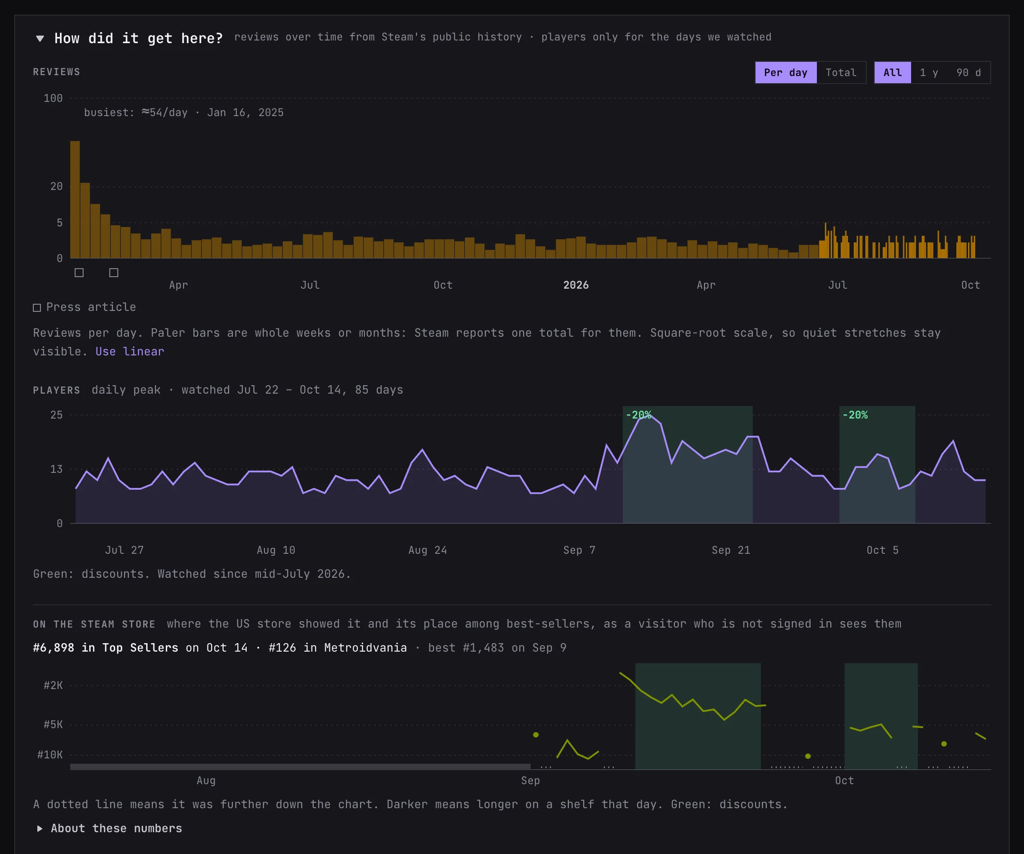Click the 'best #1,483 on Sep 9' text
The height and width of the screenshot is (854, 1024).
point(497,648)
